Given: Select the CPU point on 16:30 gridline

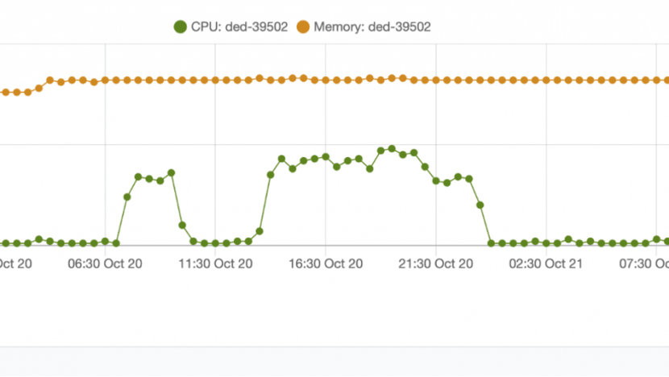Looking at the screenshot, I should (x=326, y=157).
